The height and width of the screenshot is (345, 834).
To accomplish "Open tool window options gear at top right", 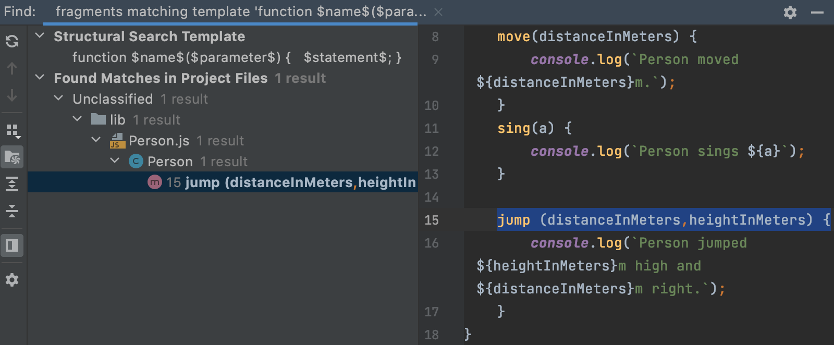I will [790, 13].
